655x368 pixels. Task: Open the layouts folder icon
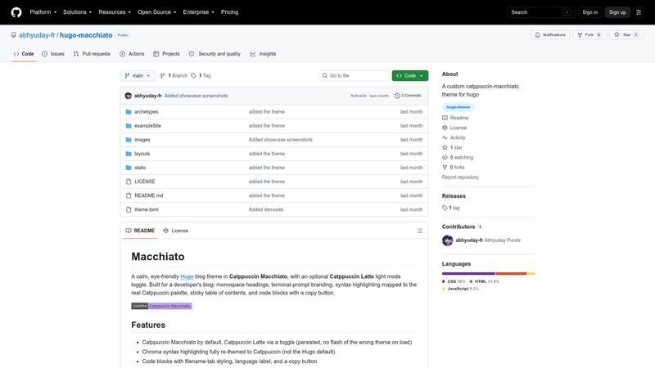pos(129,154)
